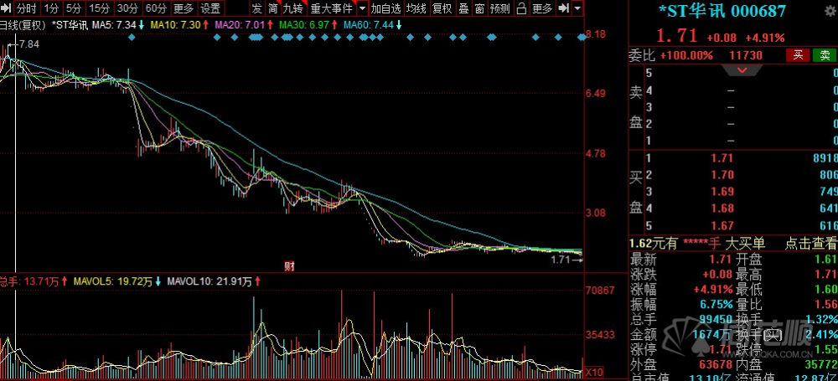The width and height of the screenshot is (838, 381).
Task: Click the green 卖 sell button
Action: (825, 55)
